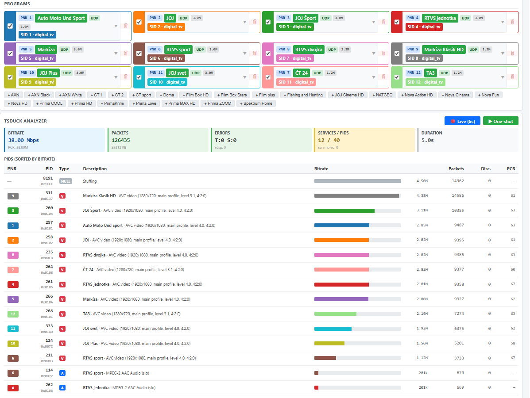Delete the JOJ Plus program

pos(126,77)
